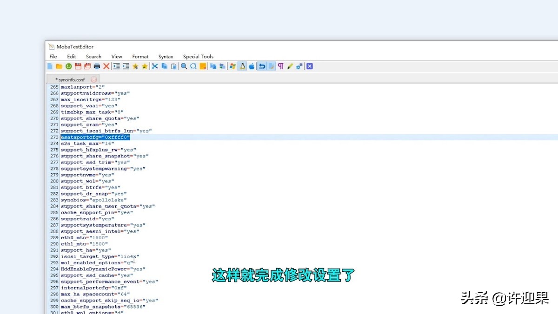Click the green Reload icon

68,66
